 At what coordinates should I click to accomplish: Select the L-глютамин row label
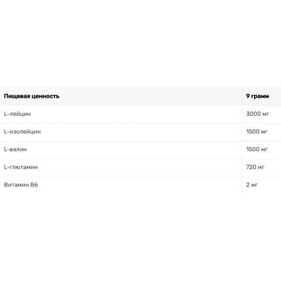[21, 167]
